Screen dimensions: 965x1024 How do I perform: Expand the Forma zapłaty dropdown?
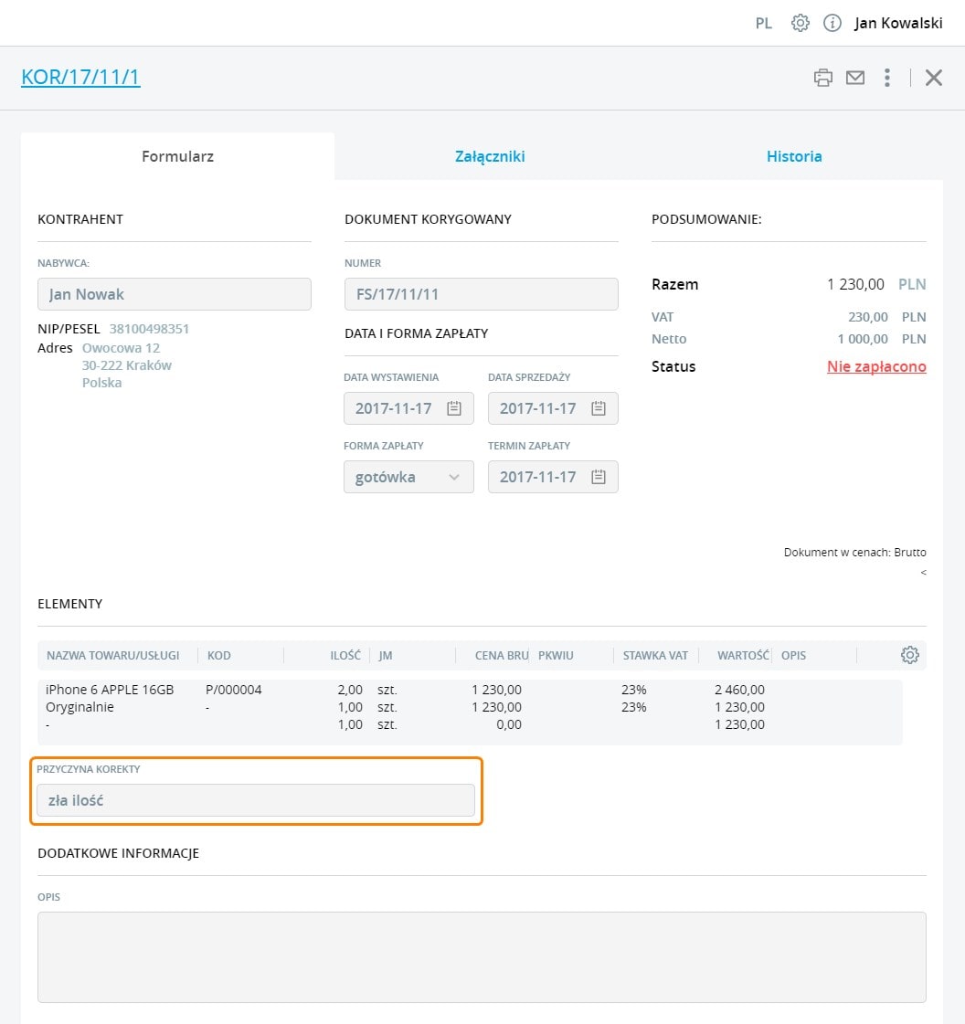pos(408,477)
